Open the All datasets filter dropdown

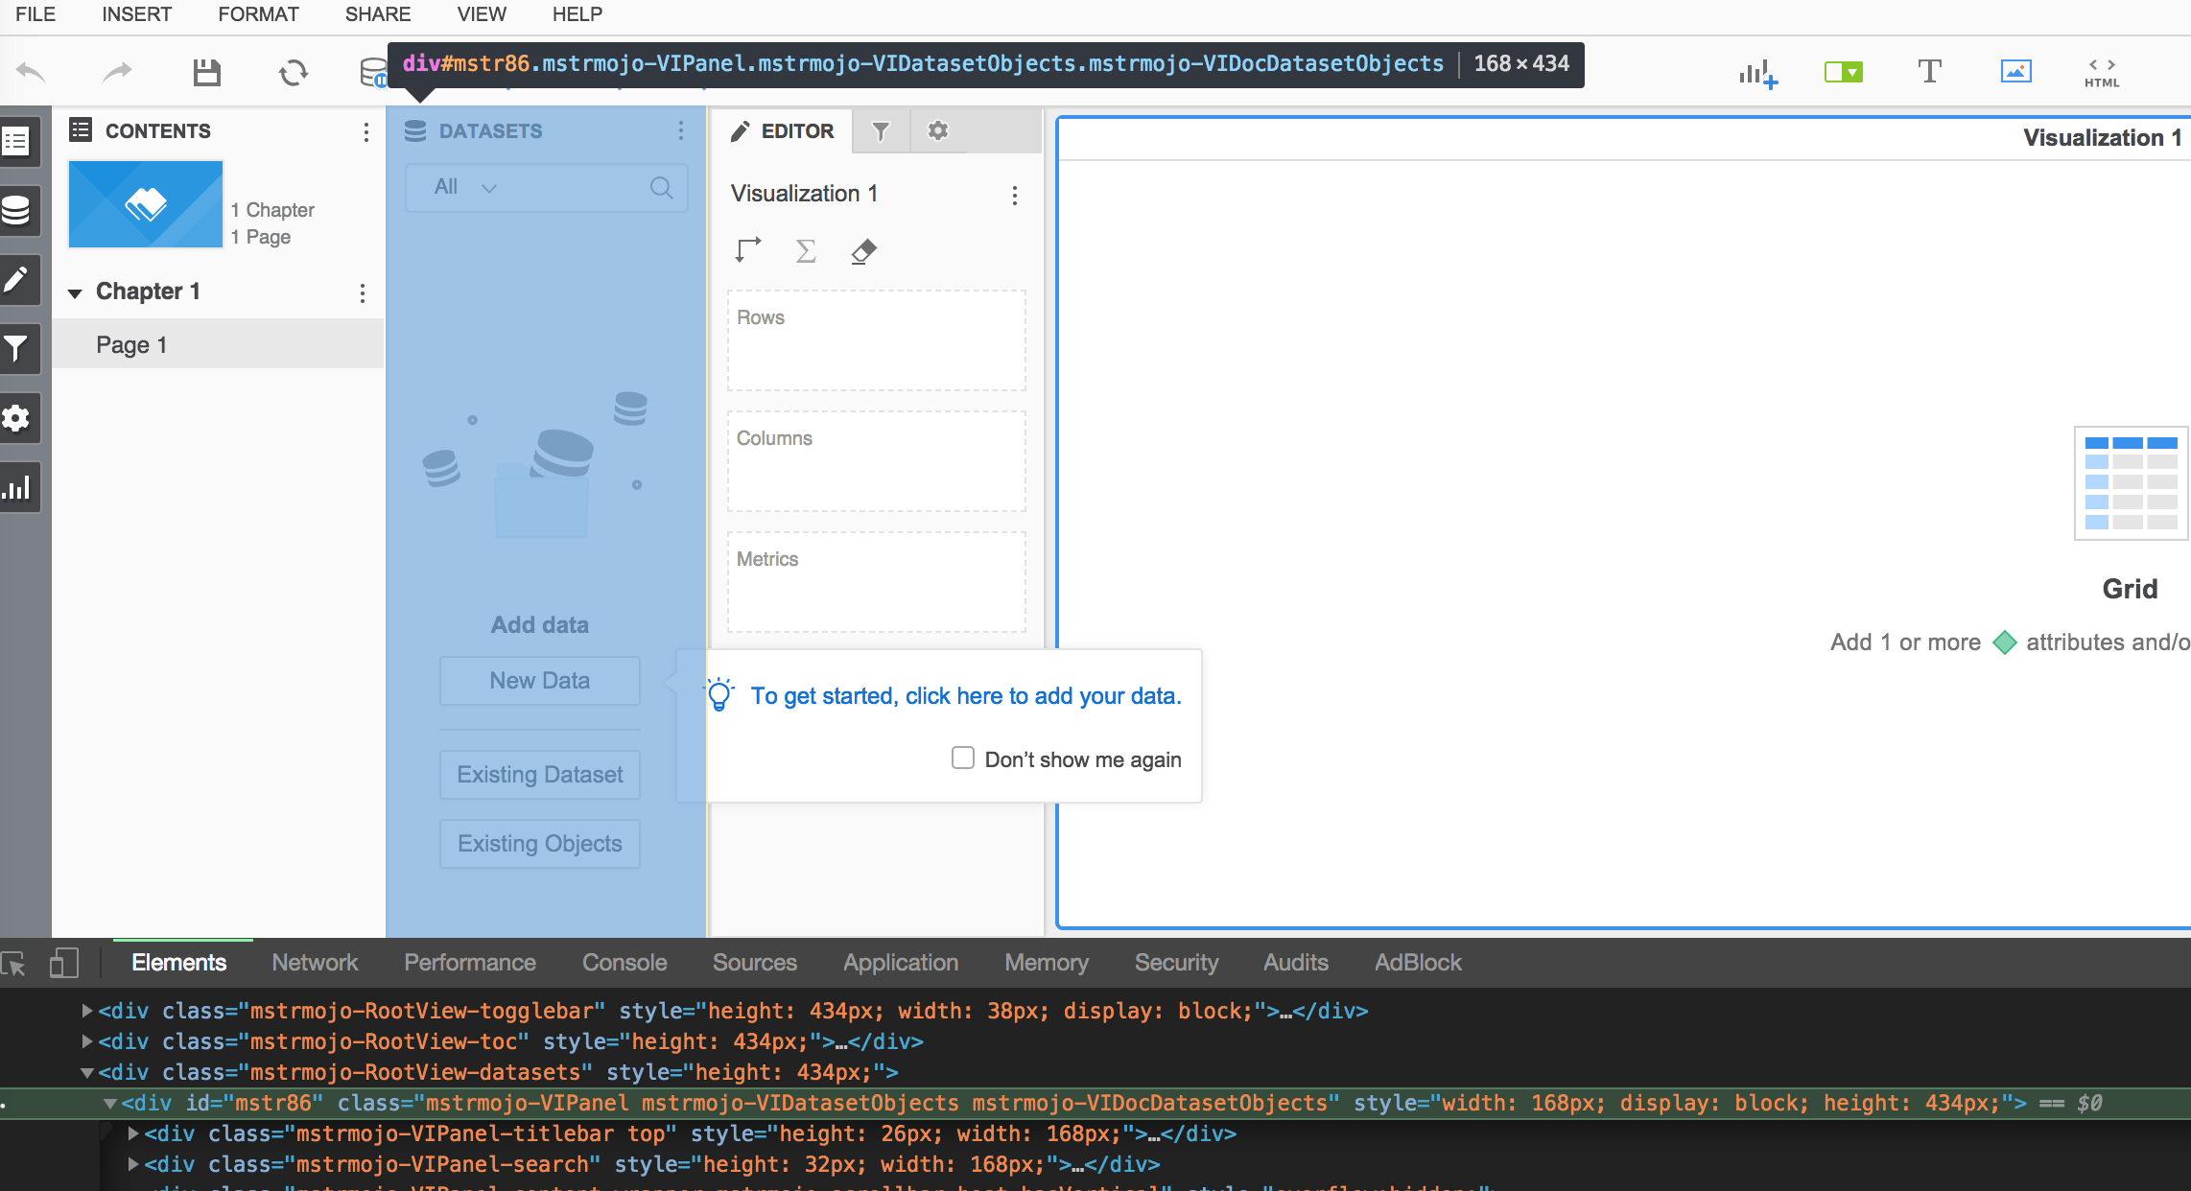465,187
